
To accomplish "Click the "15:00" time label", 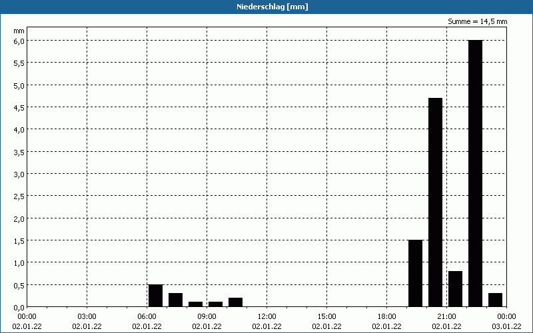I will (x=326, y=317).
